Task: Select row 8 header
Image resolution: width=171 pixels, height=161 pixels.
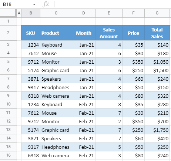Action: click(x=8, y=87)
